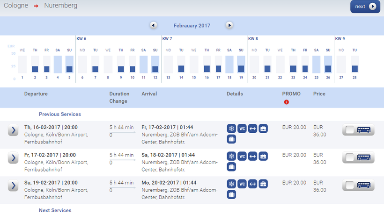384x215 pixels.
Task: Expand the Fr, 17-02-2017 departure row
Action: (13, 158)
